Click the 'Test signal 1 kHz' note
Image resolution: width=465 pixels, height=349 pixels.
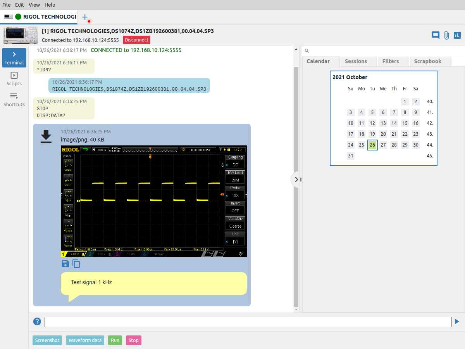[154, 283]
